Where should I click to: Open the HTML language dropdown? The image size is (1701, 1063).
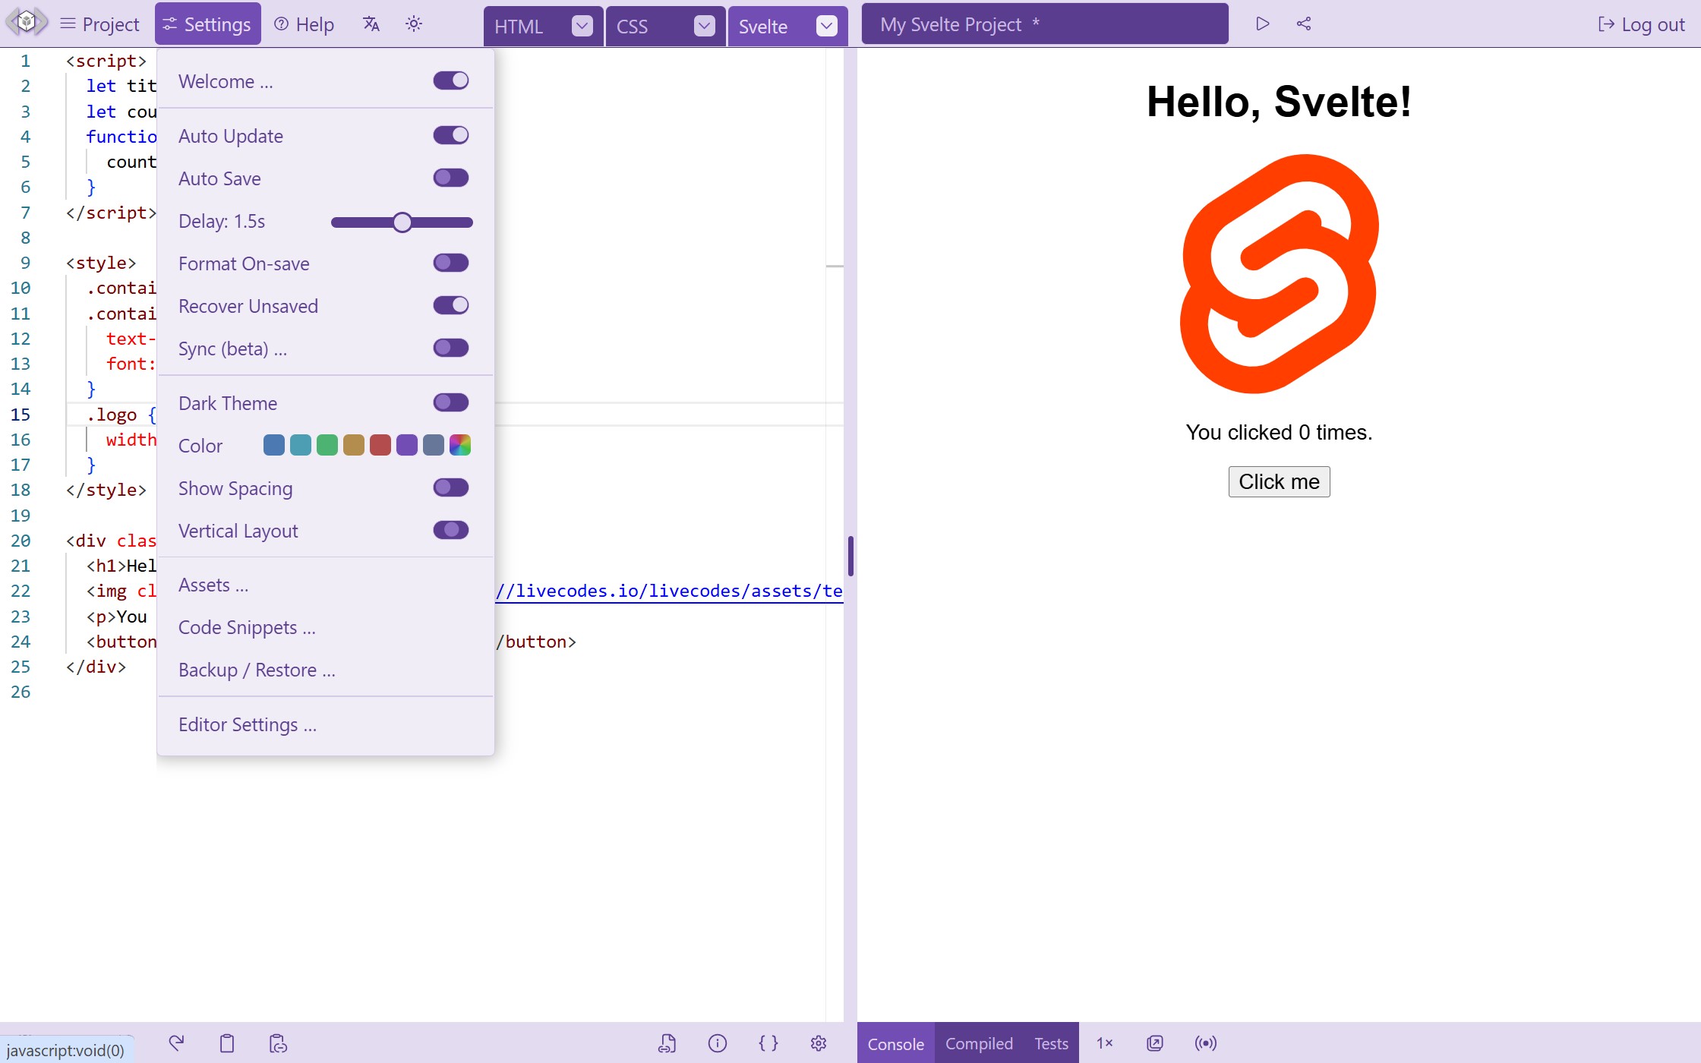(x=582, y=26)
